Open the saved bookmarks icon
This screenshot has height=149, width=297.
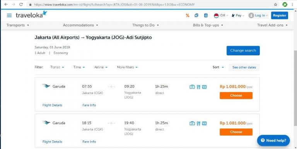pyautogui.click(x=196, y=15)
